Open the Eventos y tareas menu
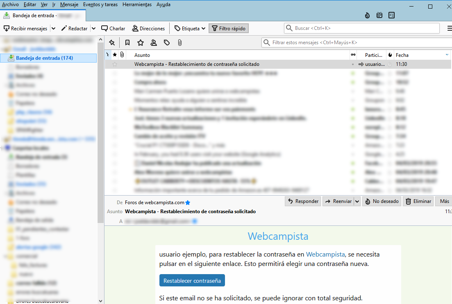Viewport: 452px width, 304px height. (100, 5)
